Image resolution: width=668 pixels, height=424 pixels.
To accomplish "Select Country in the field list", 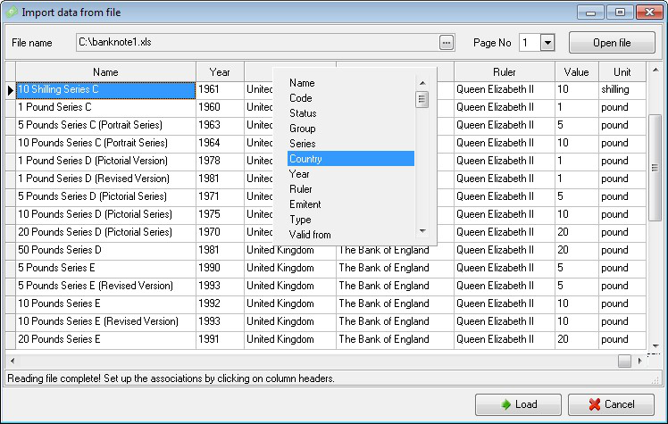I will click(x=351, y=159).
